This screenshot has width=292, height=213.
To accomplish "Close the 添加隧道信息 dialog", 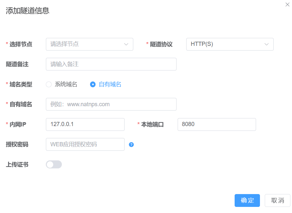I will tap(287, 5).
